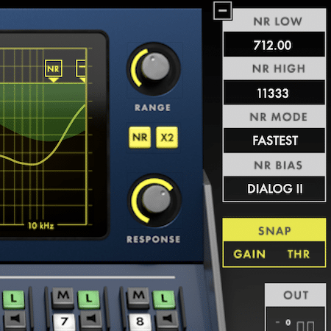Select the channel 8 number button

[x=140, y=321]
